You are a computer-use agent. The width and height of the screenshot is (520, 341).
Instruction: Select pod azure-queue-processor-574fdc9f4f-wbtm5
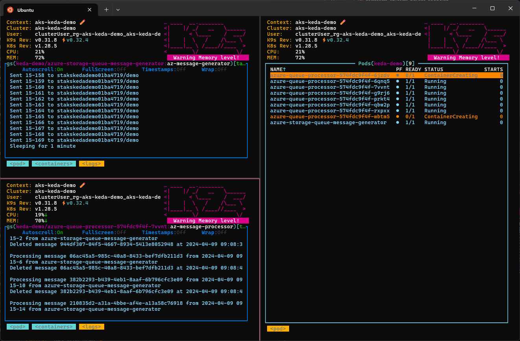(387, 117)
